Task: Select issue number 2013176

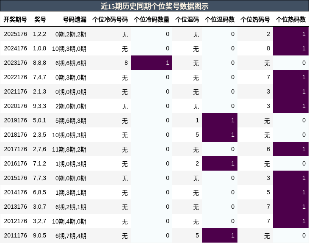Action: pos(15,207)
